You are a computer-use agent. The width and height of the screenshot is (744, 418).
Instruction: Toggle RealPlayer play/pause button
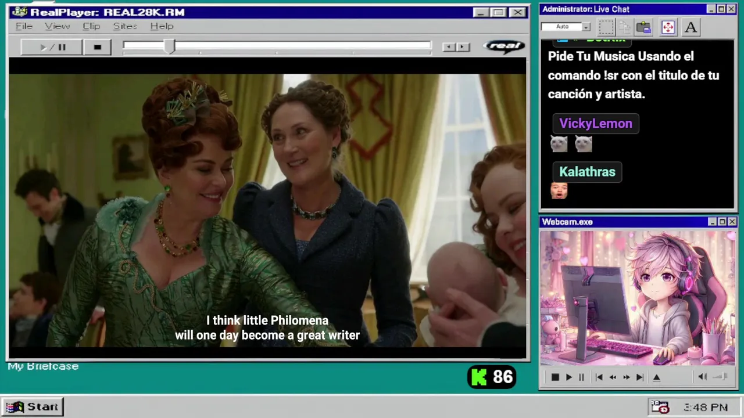(52, 47)
